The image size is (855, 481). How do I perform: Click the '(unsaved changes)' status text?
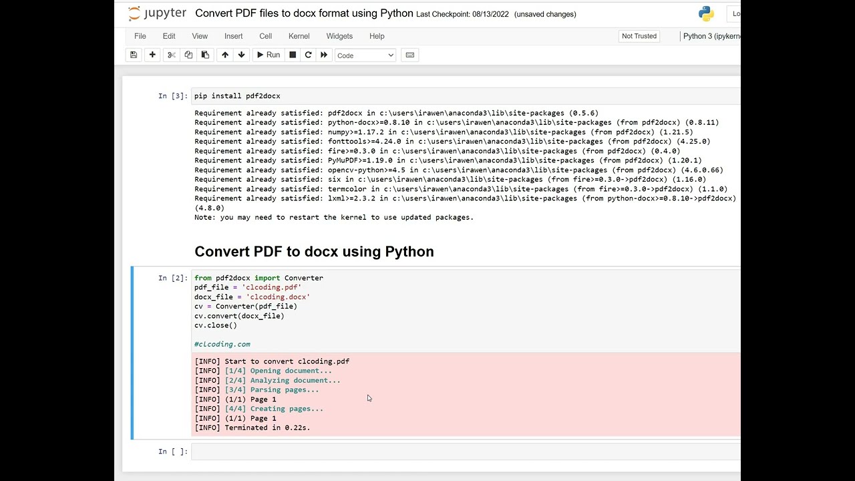click(546, 14)
